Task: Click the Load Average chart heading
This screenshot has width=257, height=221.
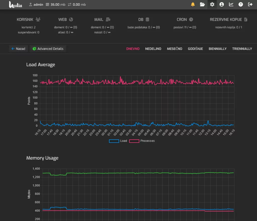Action: tap(41, 65)
